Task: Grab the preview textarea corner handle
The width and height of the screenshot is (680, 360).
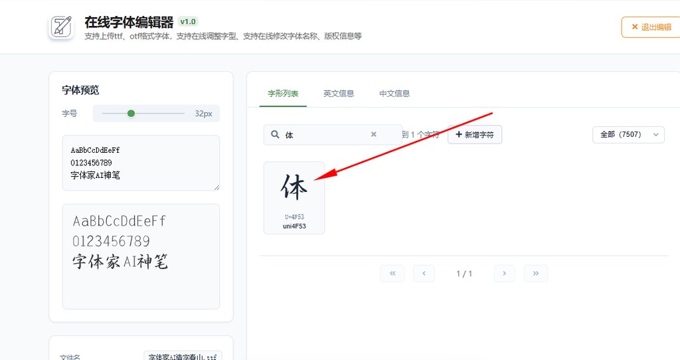Action: (x=216, y=187)
